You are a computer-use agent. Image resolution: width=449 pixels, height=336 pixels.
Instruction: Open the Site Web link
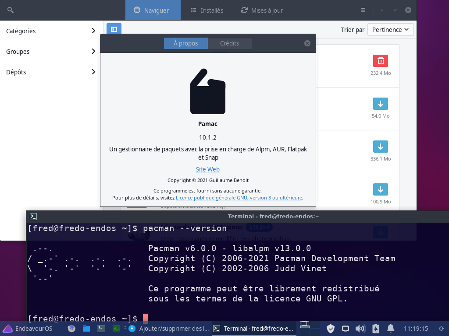(x=207, y=169)
